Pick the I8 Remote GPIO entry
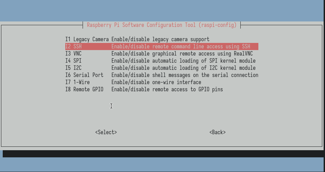The image size is (325, 172). point(144,89)
